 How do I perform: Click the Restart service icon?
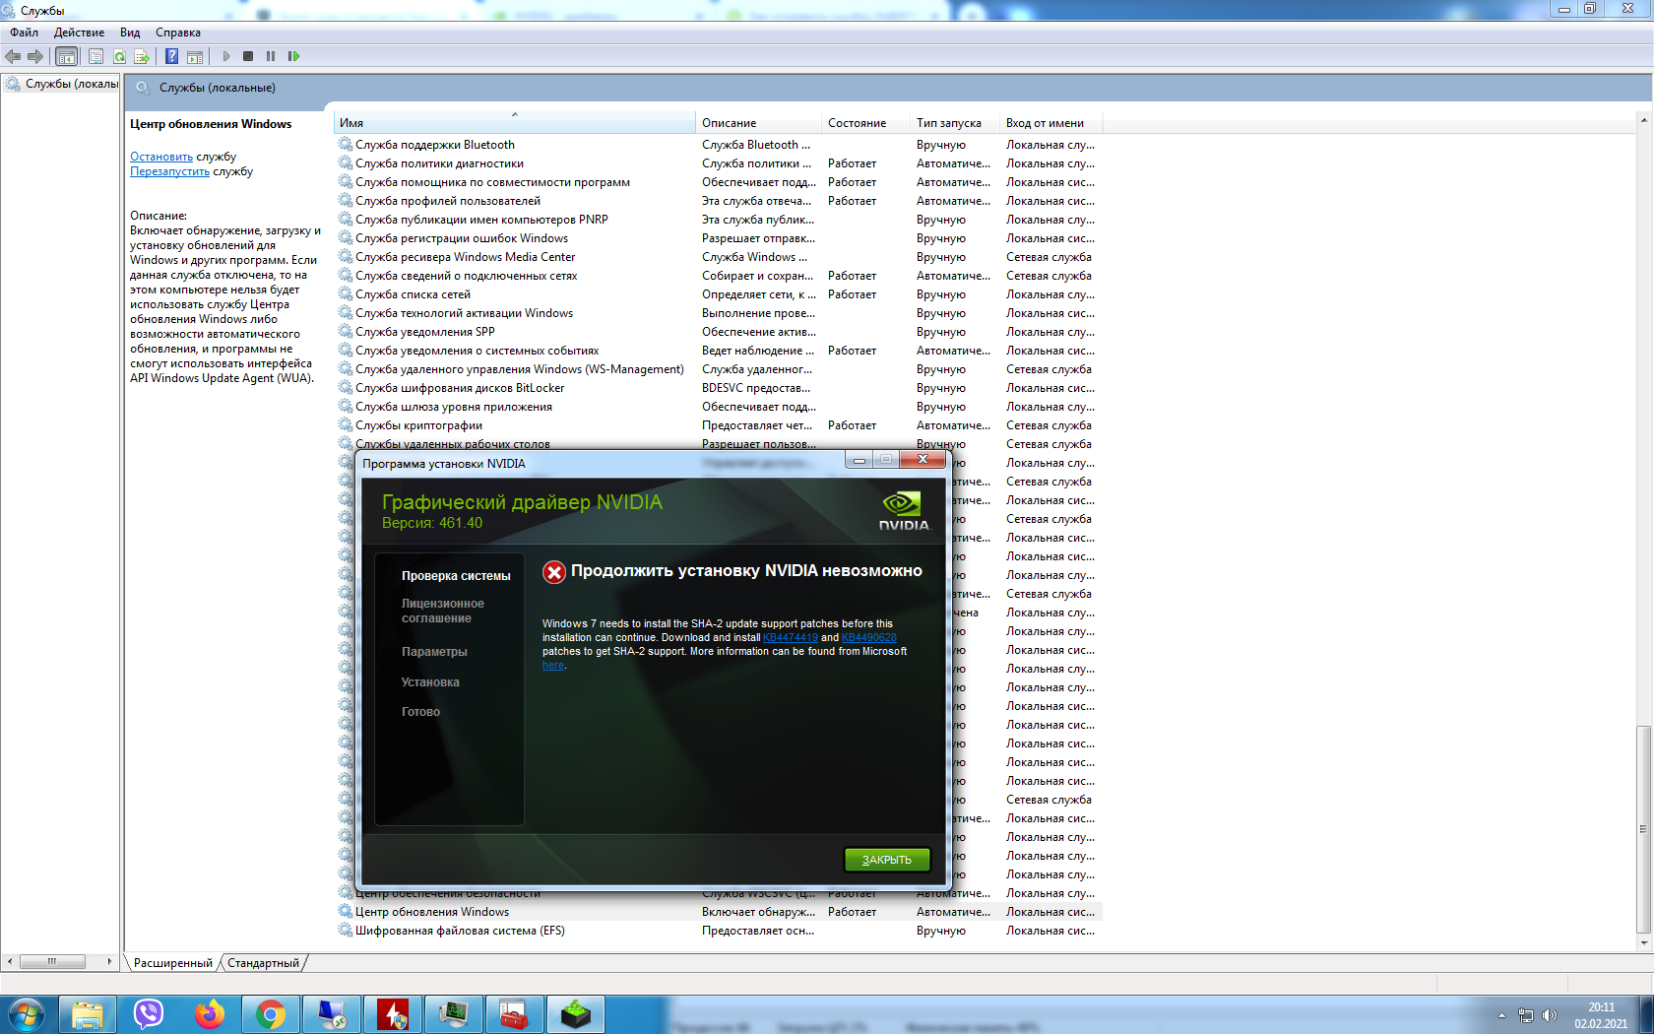(x=293, y=56)
